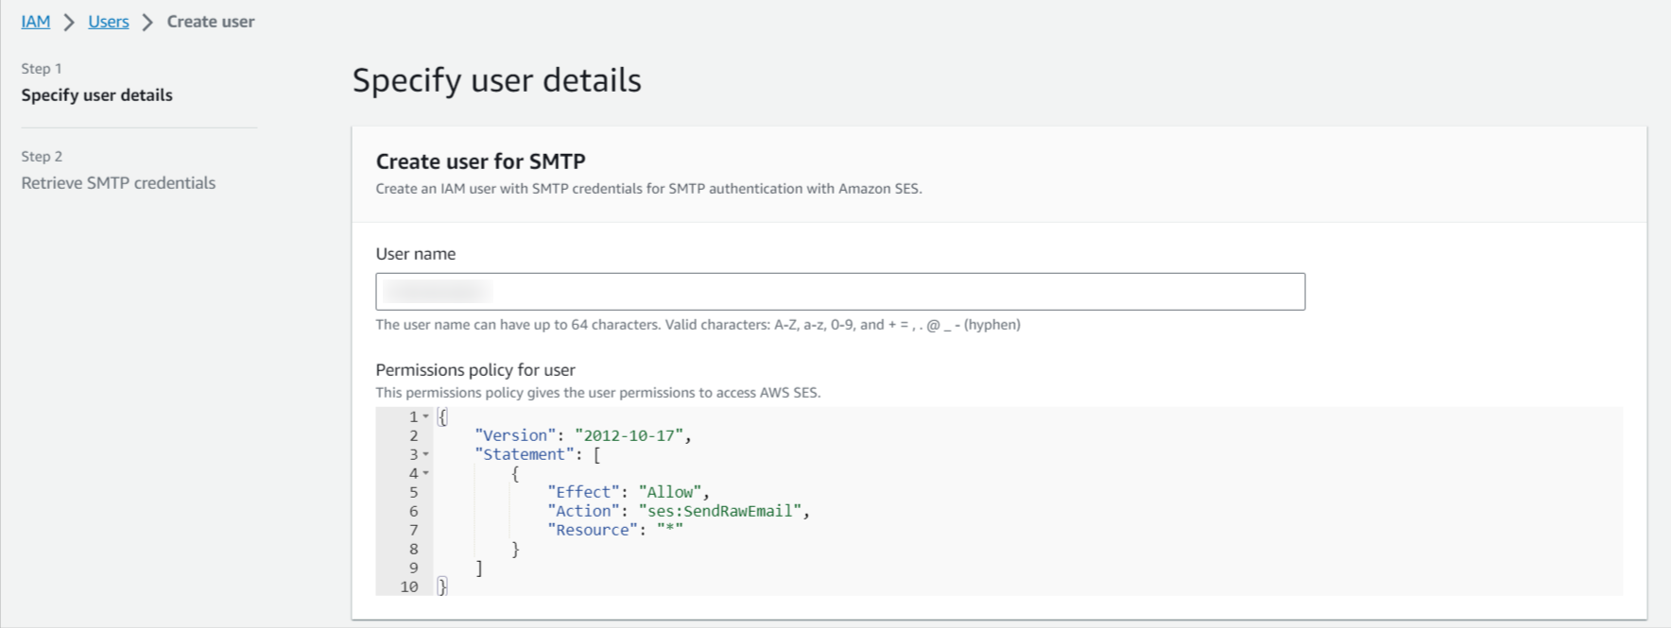Open the IAM breadcrumb link
This screenshot has height=628, width=1671.
coord(36,22)
